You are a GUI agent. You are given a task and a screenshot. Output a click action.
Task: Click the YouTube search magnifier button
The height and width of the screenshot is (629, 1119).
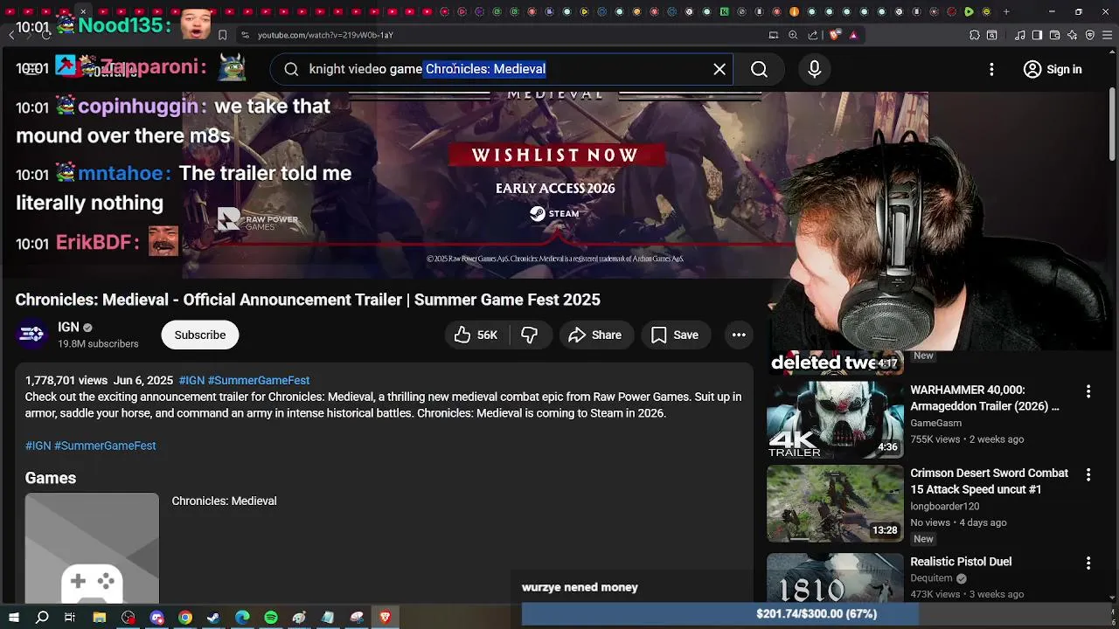[759, 69]
